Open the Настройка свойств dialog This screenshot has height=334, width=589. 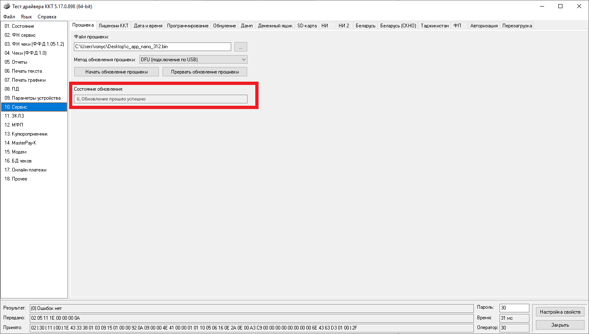560,312
